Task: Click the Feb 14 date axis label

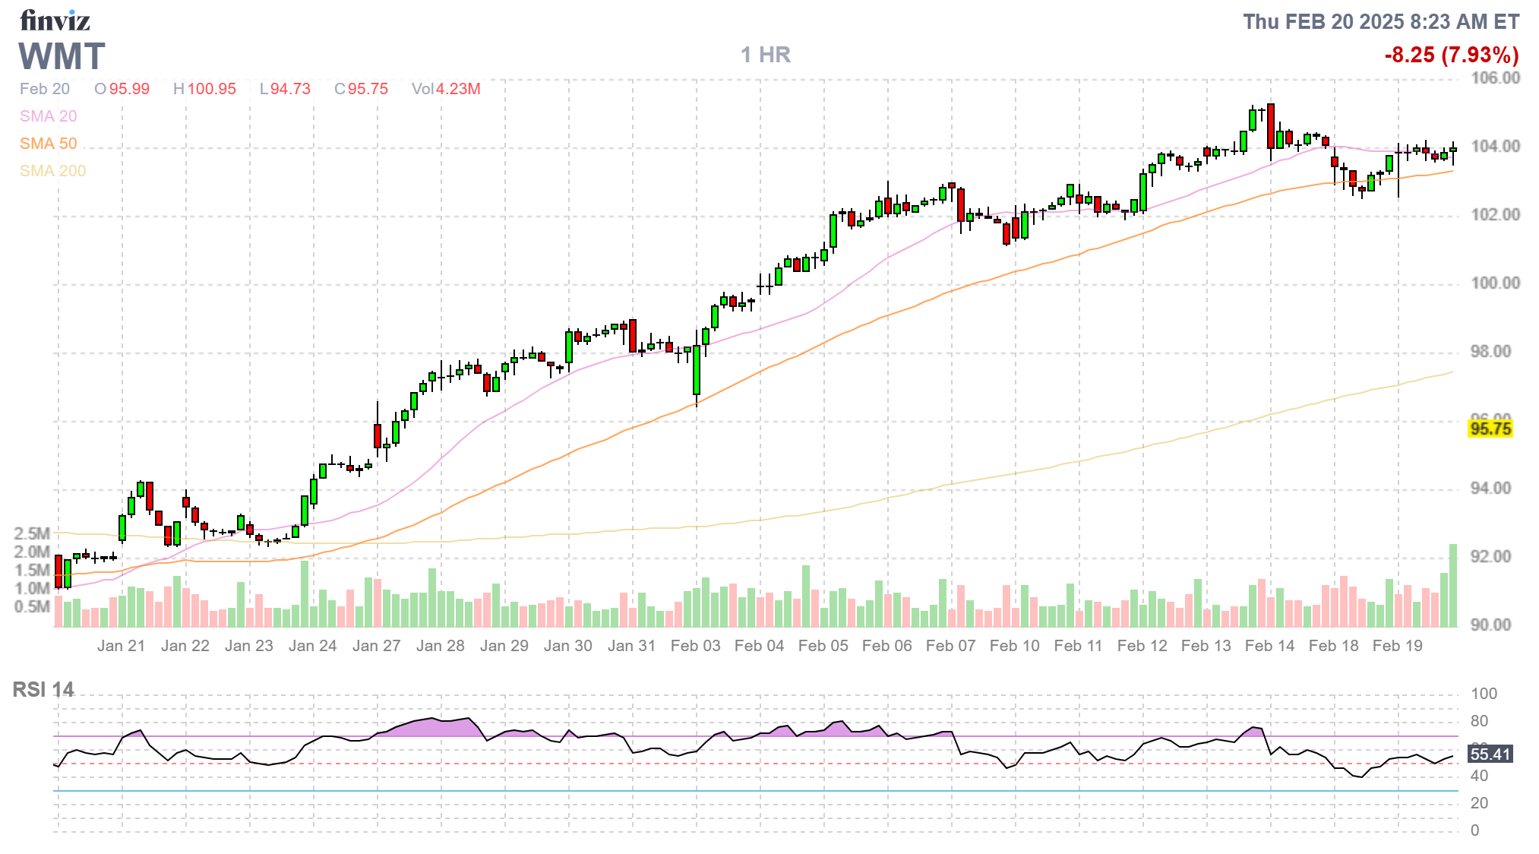Action: click(x=1269, y=646)
